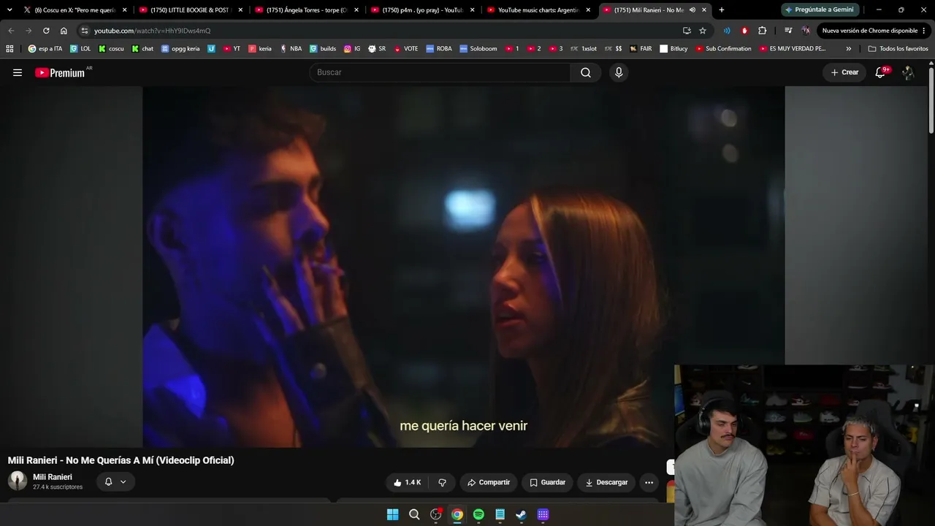Open Windows Start menu
Screen dimensions: 935x526
coord(392,514)
